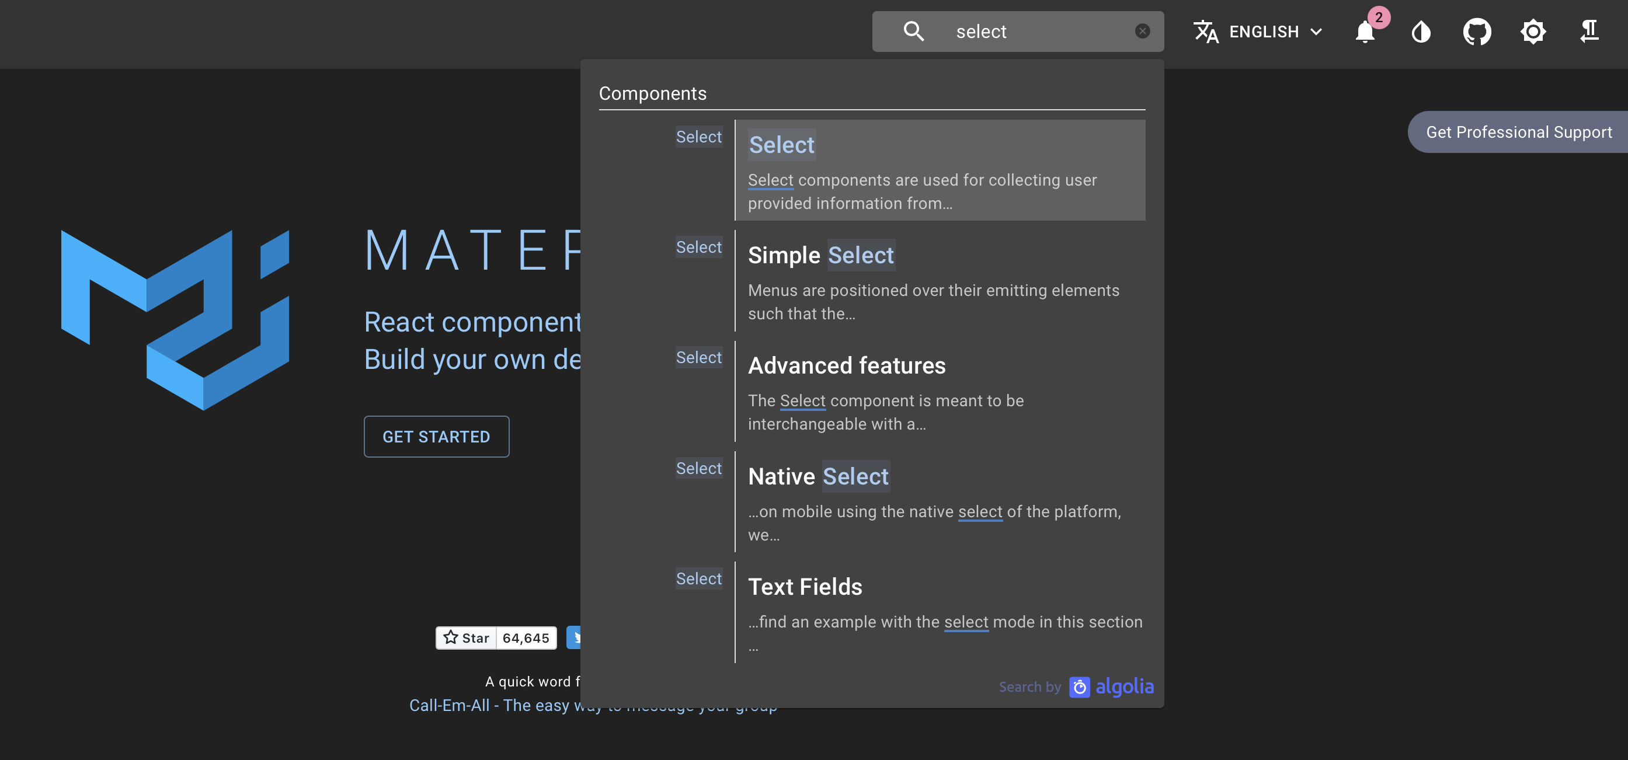The height and width of the screenshot is (760, 1628).
Task: Click the Algolia logo
Action: [1114, 686]
